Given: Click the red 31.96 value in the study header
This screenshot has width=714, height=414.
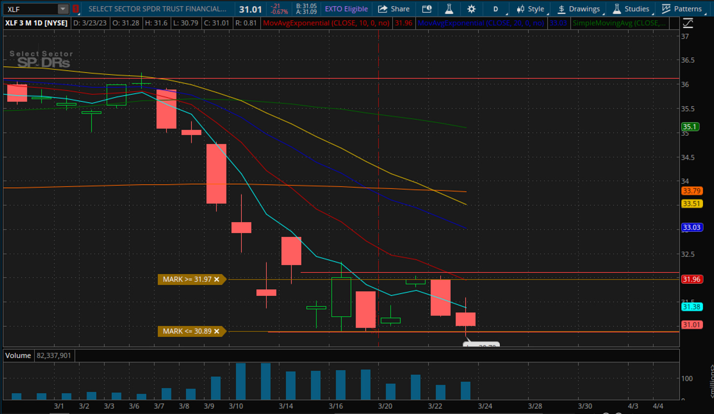Looking at the screenshot, I should 404,23.
